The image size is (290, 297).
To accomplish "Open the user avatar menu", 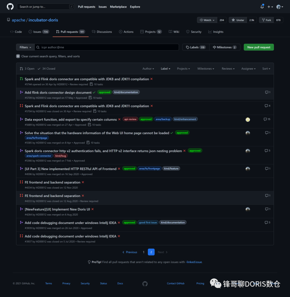I will [280, 7].
